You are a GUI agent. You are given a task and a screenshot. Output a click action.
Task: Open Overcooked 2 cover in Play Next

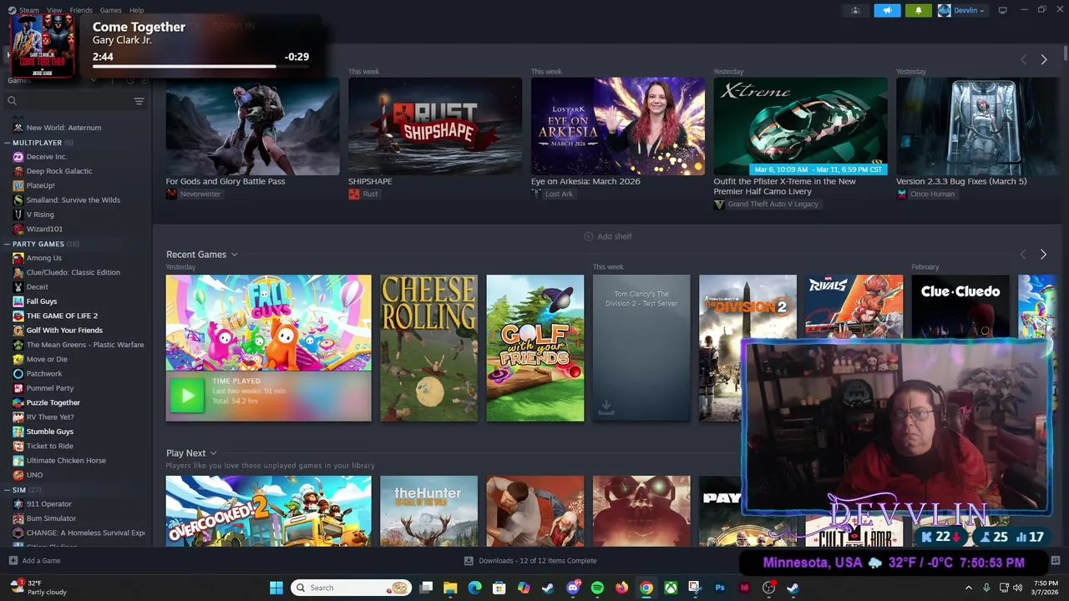[x=268, y=511]
